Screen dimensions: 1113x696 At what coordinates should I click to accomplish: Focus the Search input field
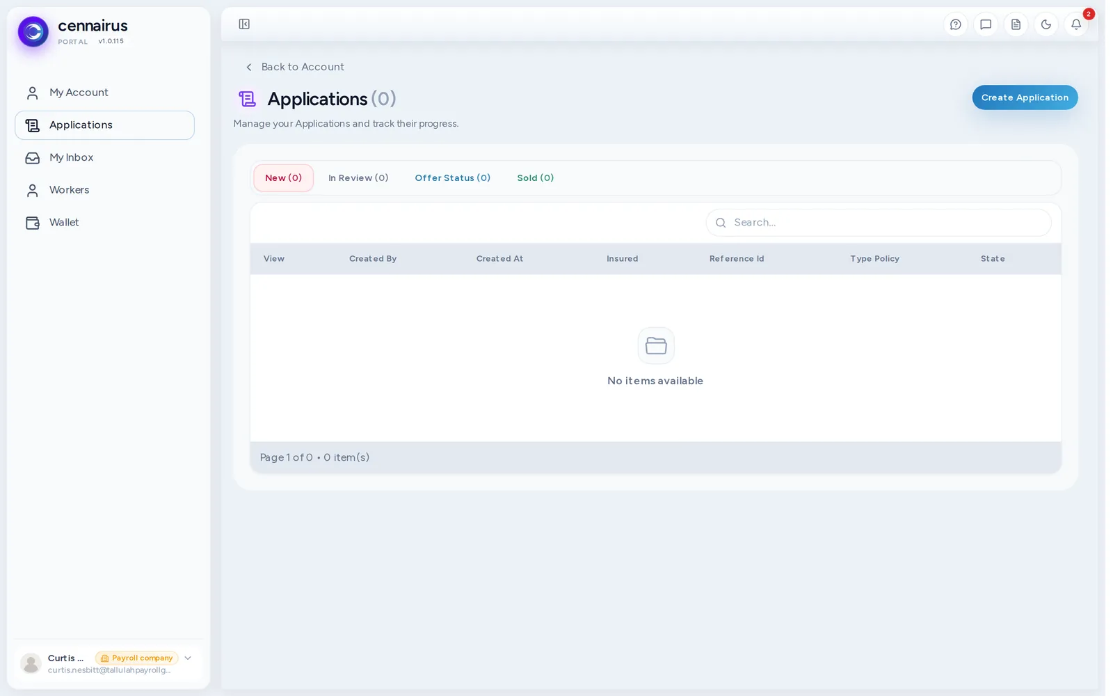click(x=879, y=223)
